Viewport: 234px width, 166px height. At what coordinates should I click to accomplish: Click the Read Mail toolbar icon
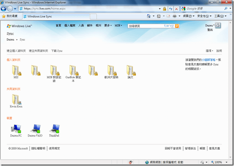pos(168,16)
